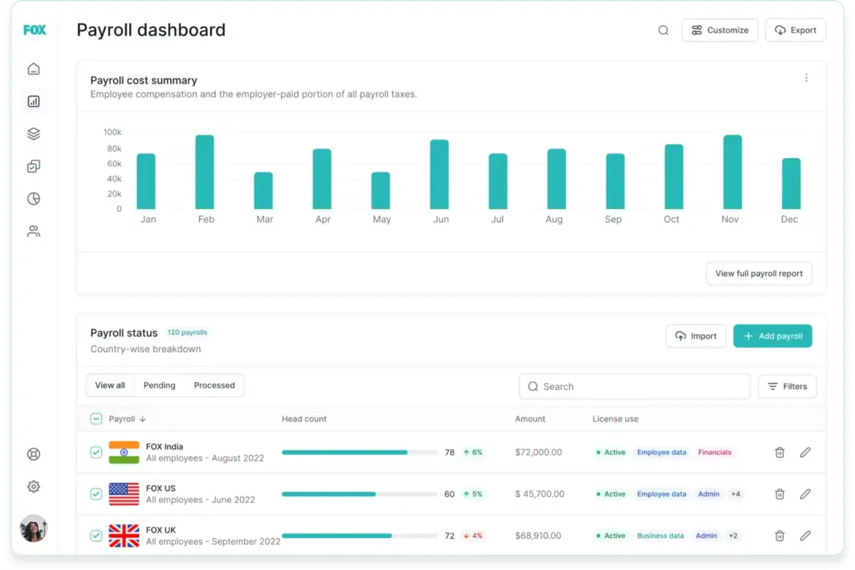This screenshot has width=855, height=570.
Task: Open the pie chart reports icon
Action: pyautogui.click(x=34, y=199)
